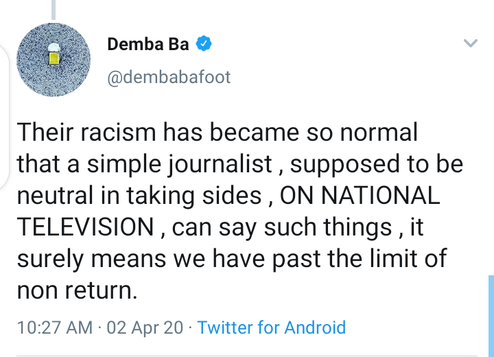
Task: Click the display name Demba Ba
Action: pos(148,45)
